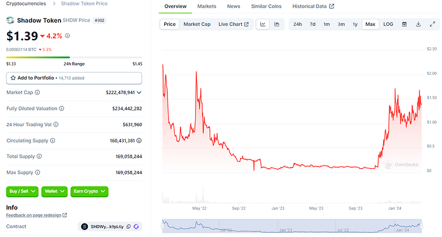Set chart range to 24h
This screenshot has width=442, height=237.
point(297,24)
